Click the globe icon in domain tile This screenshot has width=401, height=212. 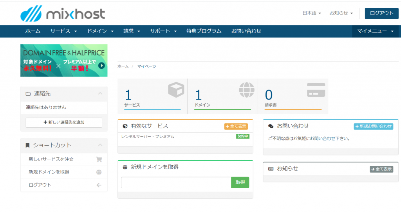tap(247, 90)
